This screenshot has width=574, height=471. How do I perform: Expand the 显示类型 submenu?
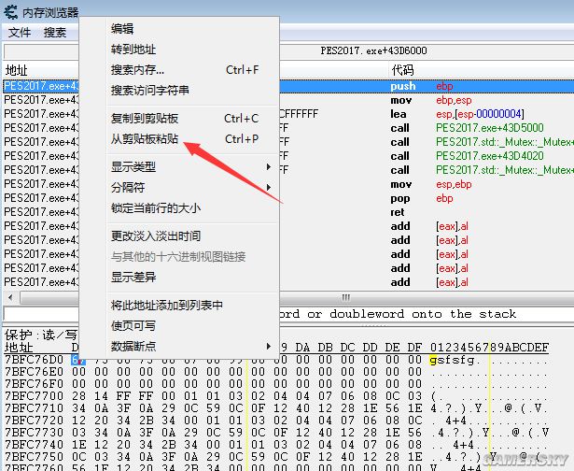(133, 167)
